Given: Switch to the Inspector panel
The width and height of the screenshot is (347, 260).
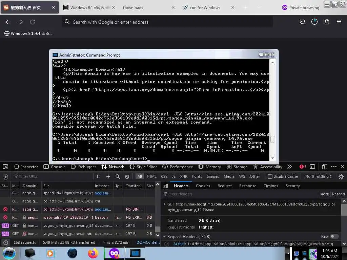Looking at the screenshot, I should tap(26, 167).
